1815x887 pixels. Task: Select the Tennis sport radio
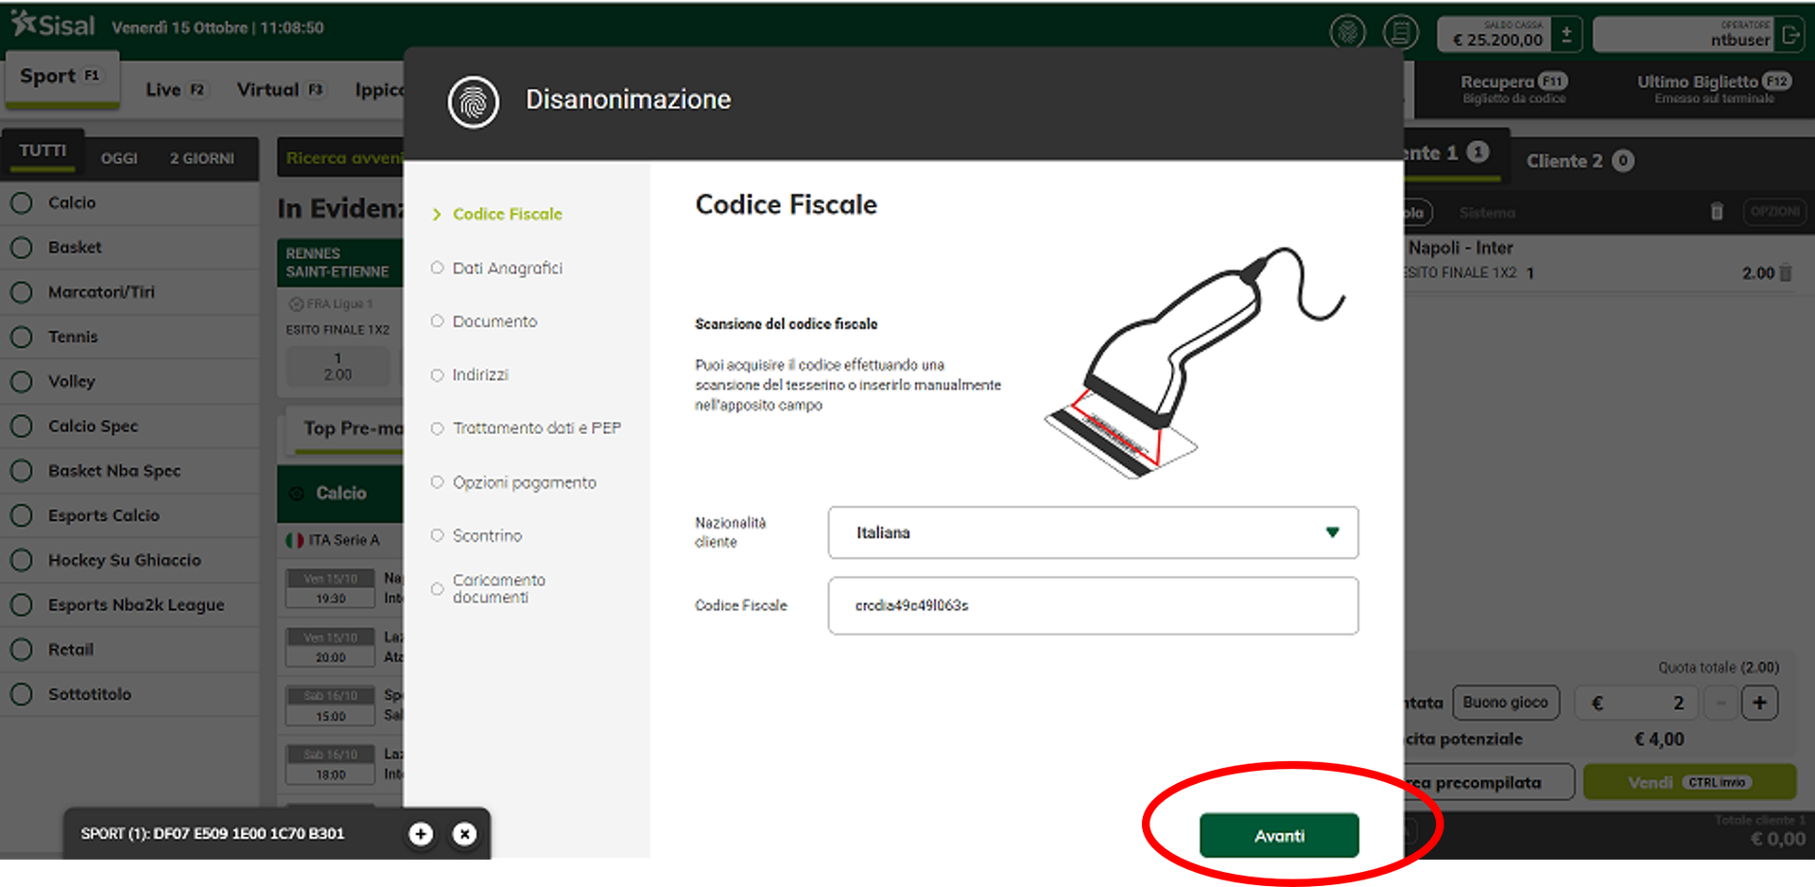[x=22, y=337]
